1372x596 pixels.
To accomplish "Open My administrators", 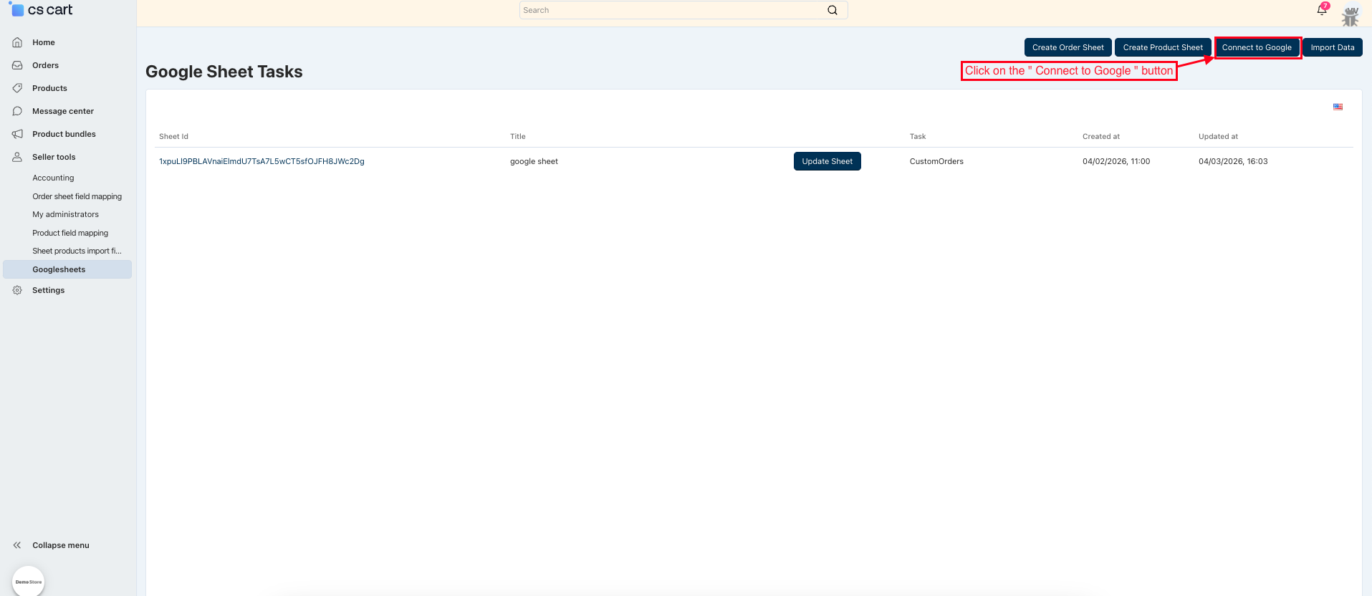I will point(65,214).
